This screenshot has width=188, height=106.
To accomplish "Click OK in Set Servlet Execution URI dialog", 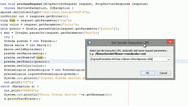I will [147, 73].
